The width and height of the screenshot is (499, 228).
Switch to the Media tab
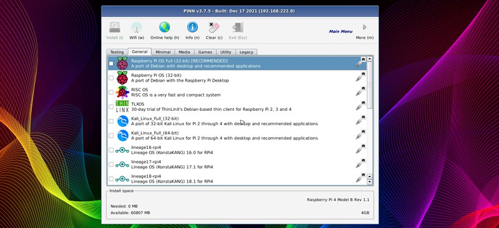184,52
